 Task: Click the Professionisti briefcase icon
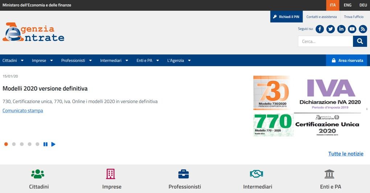183,174
